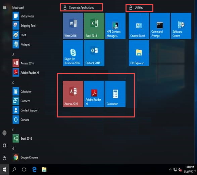Image resolution: width=197 pixels, height=175 pixels.
Task: Open the Skype for Business 2016 tile
Action: pyautogui.click(x=73, y=53)
